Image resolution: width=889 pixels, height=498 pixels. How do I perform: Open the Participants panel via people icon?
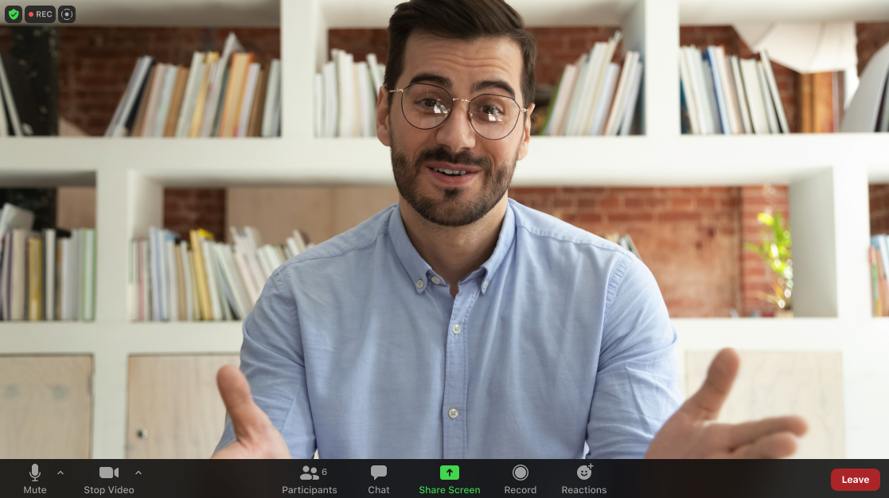pyautogui.click(x=309, y=473)
